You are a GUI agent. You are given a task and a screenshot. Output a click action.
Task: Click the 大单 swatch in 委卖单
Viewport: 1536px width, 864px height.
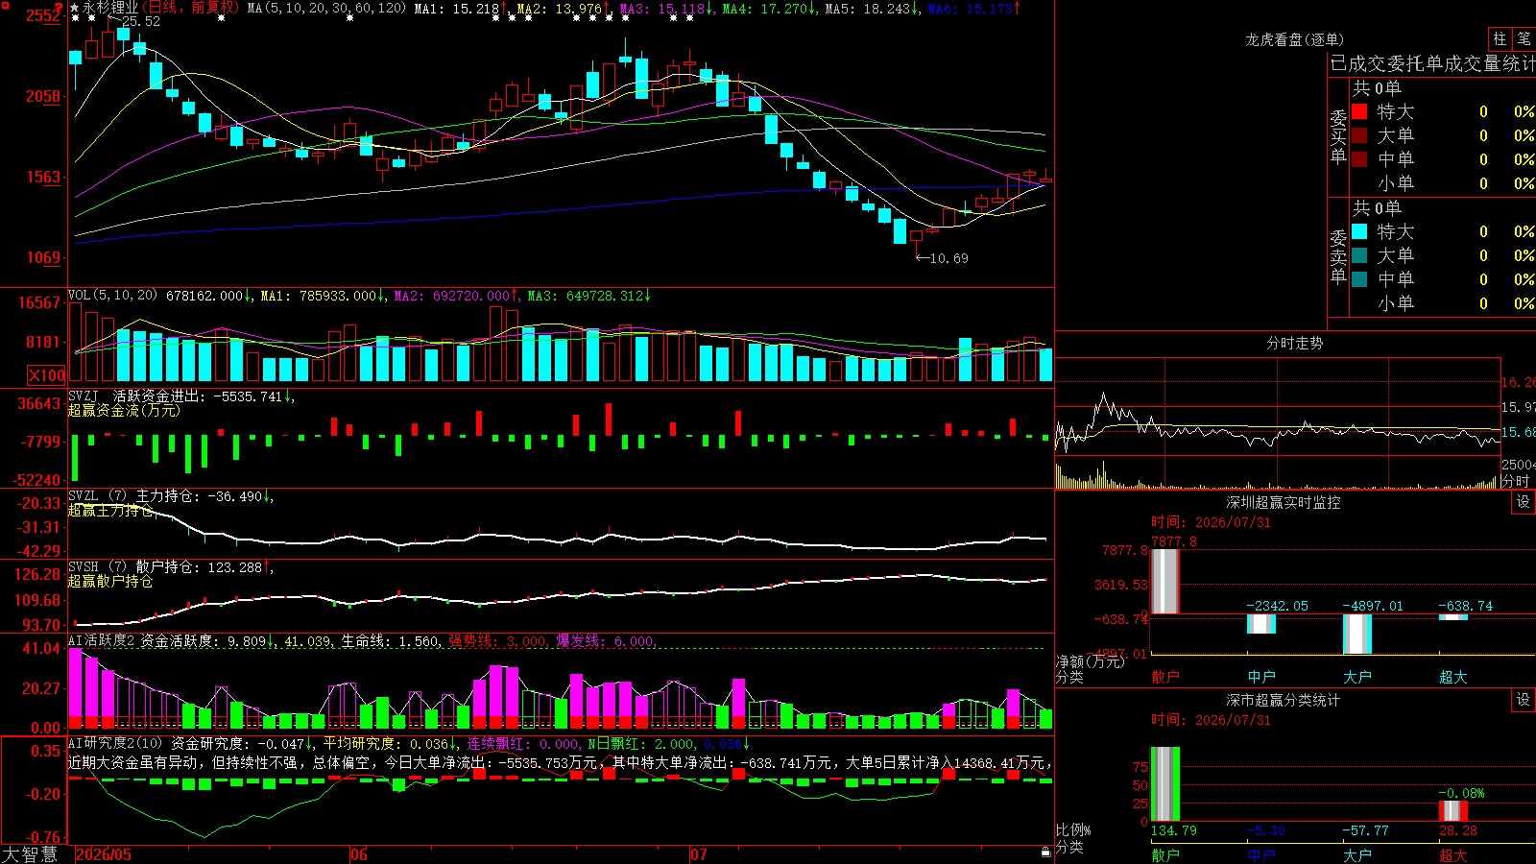coord(1359,255)
